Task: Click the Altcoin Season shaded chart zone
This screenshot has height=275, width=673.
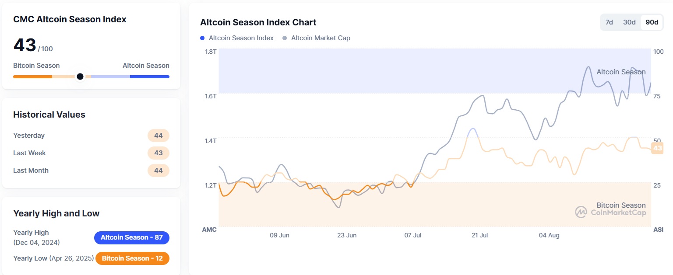Action: (x=394, y=70)
